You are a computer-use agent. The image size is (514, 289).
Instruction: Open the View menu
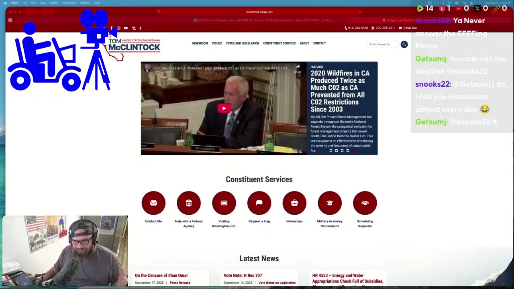coord(43,3)
